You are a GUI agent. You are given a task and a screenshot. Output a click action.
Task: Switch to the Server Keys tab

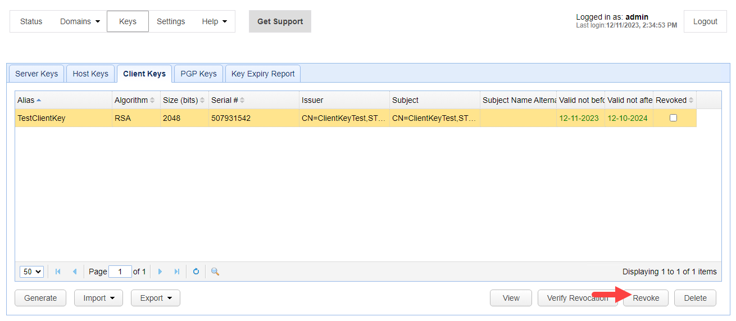[37, 74]
